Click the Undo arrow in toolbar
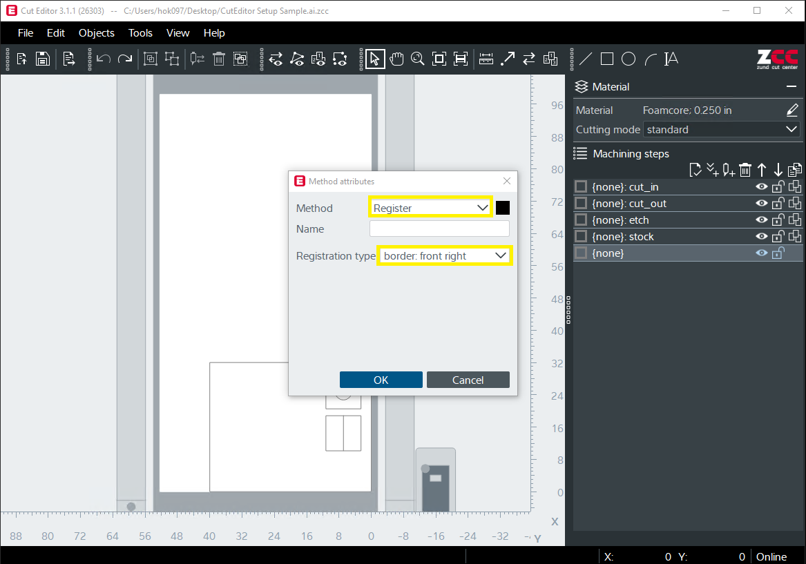This screenshot has width=806, height=564. [x=104, y=59]
